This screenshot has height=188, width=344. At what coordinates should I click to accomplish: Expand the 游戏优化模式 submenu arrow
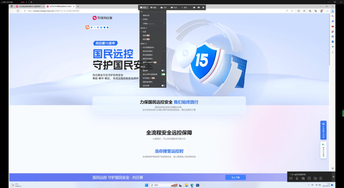(x=164, y=51)
